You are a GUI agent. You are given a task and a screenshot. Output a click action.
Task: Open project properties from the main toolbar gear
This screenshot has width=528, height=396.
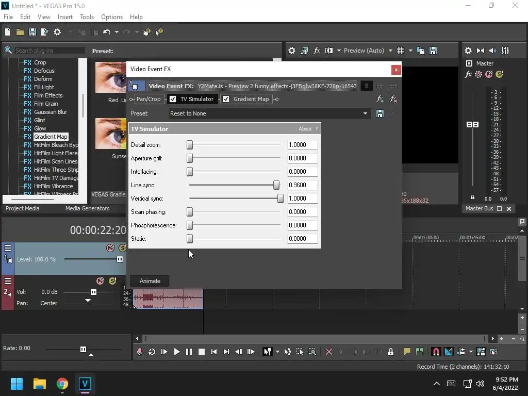[x=57, y=32]
